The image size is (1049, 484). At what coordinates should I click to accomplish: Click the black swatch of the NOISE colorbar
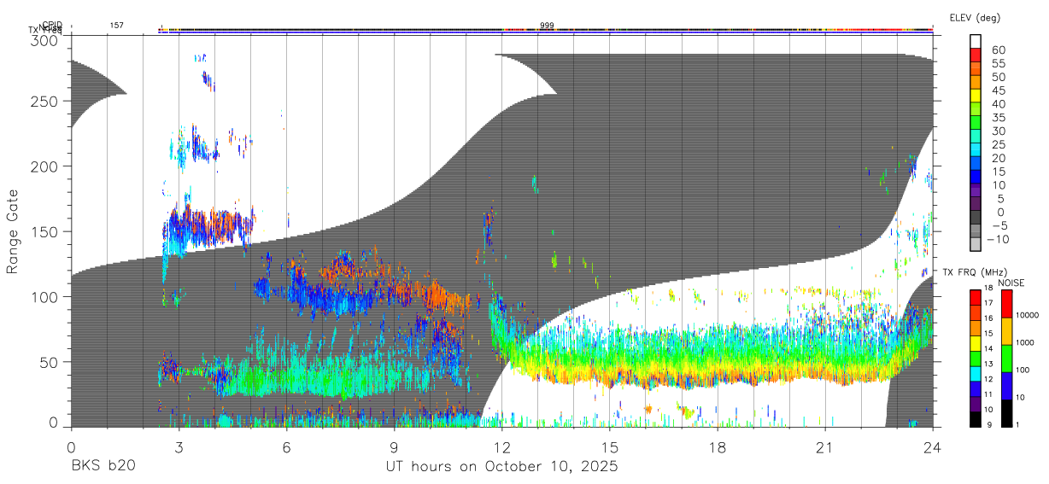tap(1006, 412)
